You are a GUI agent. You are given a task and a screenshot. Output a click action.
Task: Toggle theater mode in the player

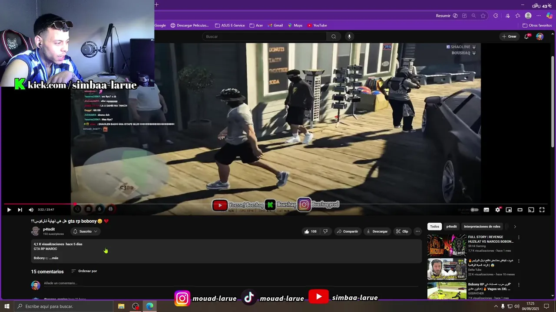tap(520, 210)
